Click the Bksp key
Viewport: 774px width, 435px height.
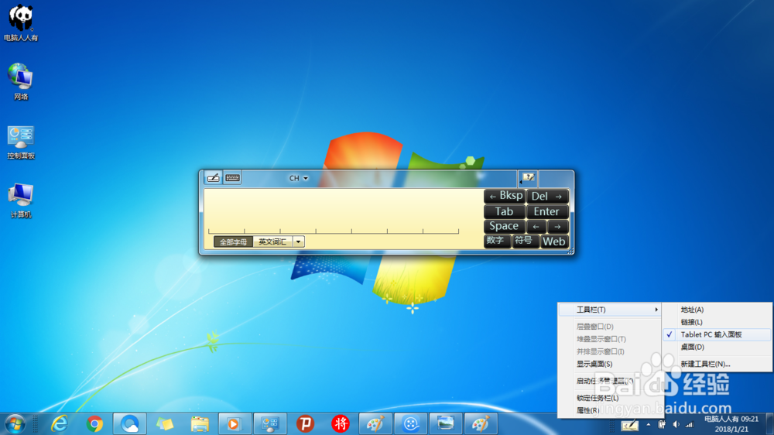click(505, 196)
